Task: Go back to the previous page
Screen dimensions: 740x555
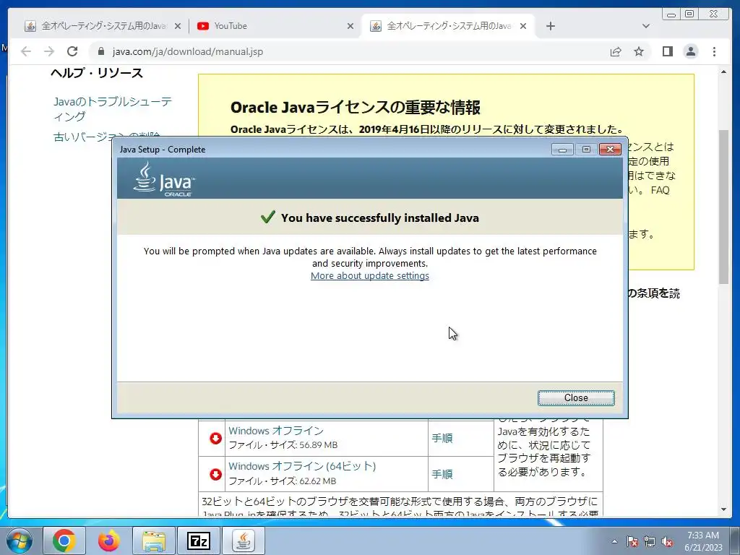Action: [x=26, y=51]
